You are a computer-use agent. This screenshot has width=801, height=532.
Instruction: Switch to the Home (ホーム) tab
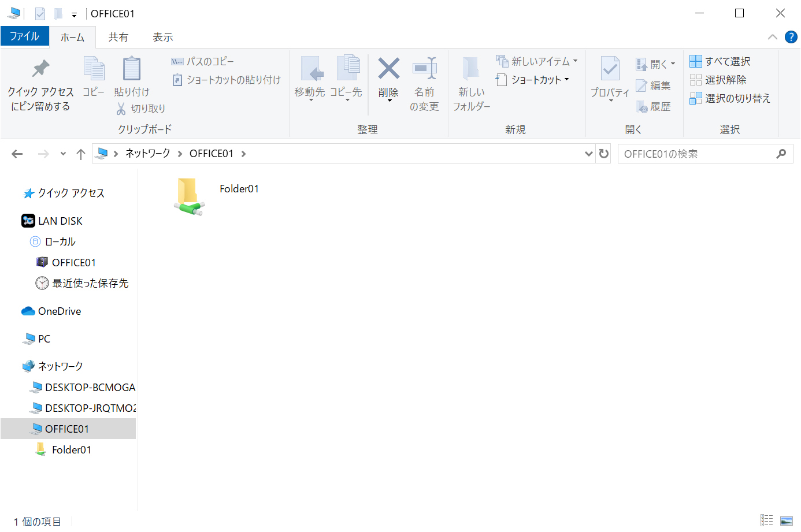pyautogui.click(x=72, y=37)
